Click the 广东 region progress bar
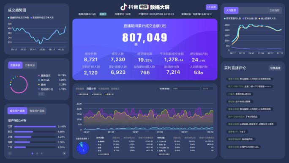Viewport: 289px width, 163px height. (x=35, y=147)
